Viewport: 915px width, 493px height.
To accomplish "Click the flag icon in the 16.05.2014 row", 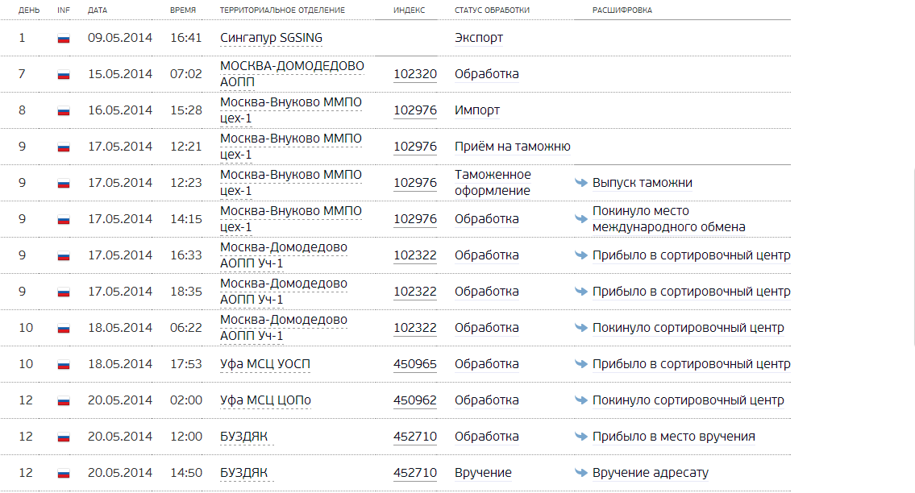I will tap(64, 111).
